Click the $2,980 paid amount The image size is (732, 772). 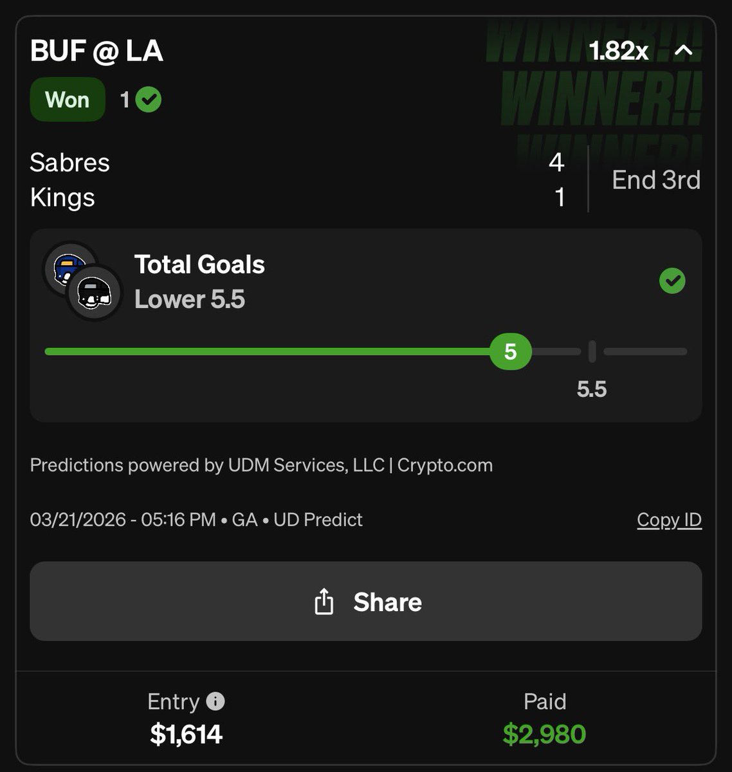point(544,734)
